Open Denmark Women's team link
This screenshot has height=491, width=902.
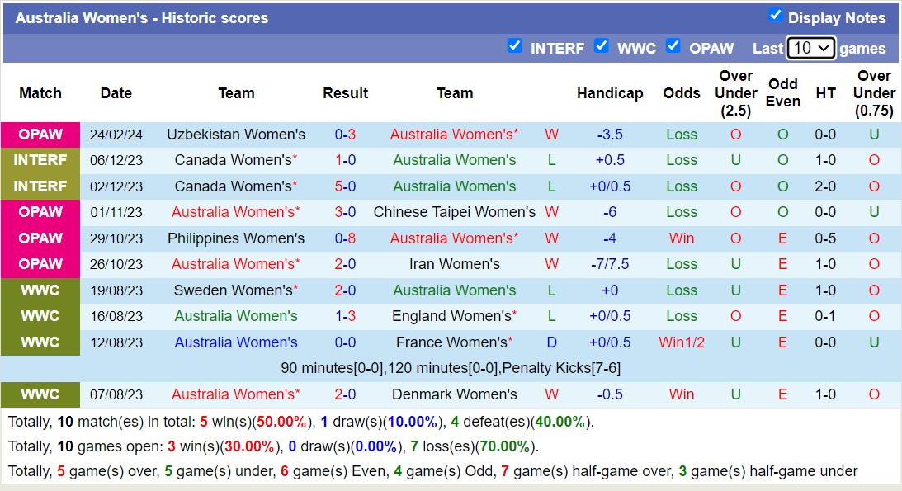454,394
